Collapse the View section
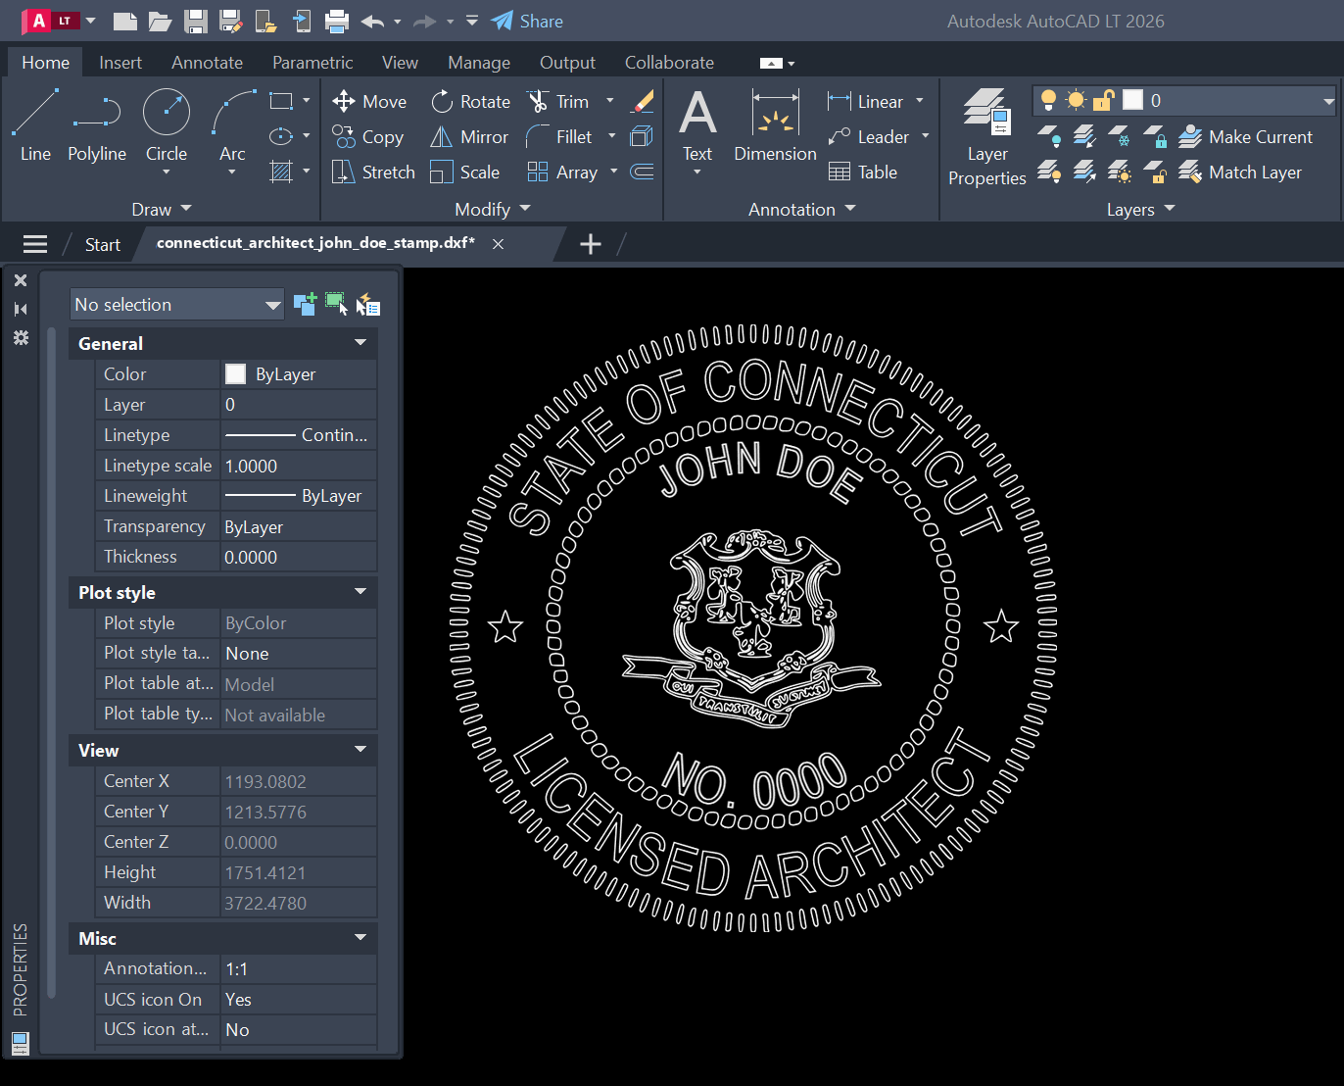This screenshot has width=1344, height=1086. pyautogui.click(x=360, y=750)
